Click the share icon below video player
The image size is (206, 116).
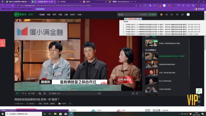tap(137, 93)
